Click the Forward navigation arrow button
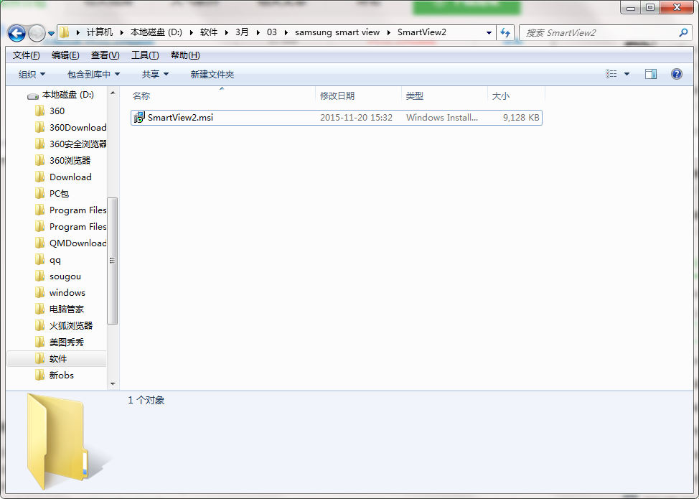Image resolution: width=699 pixels, height=499 pixels. pyautogui.click(x=37, y=33)
